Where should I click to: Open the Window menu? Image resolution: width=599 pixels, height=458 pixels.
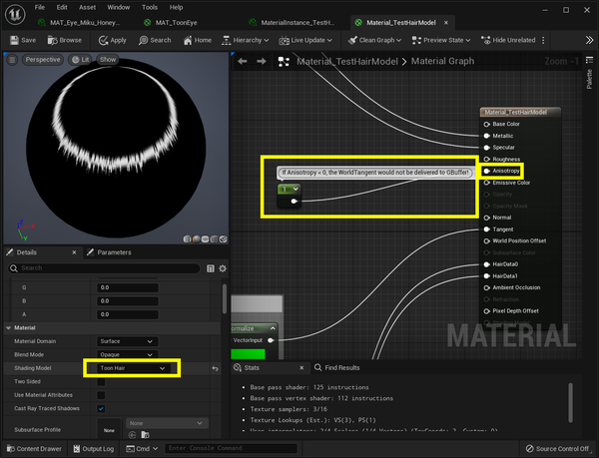click(x=117, y=6)
